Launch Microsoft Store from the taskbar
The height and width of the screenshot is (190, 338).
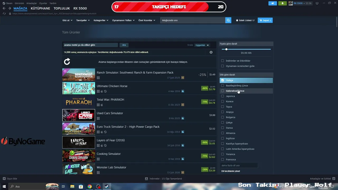pyautogui.click(x=81, y=187)
